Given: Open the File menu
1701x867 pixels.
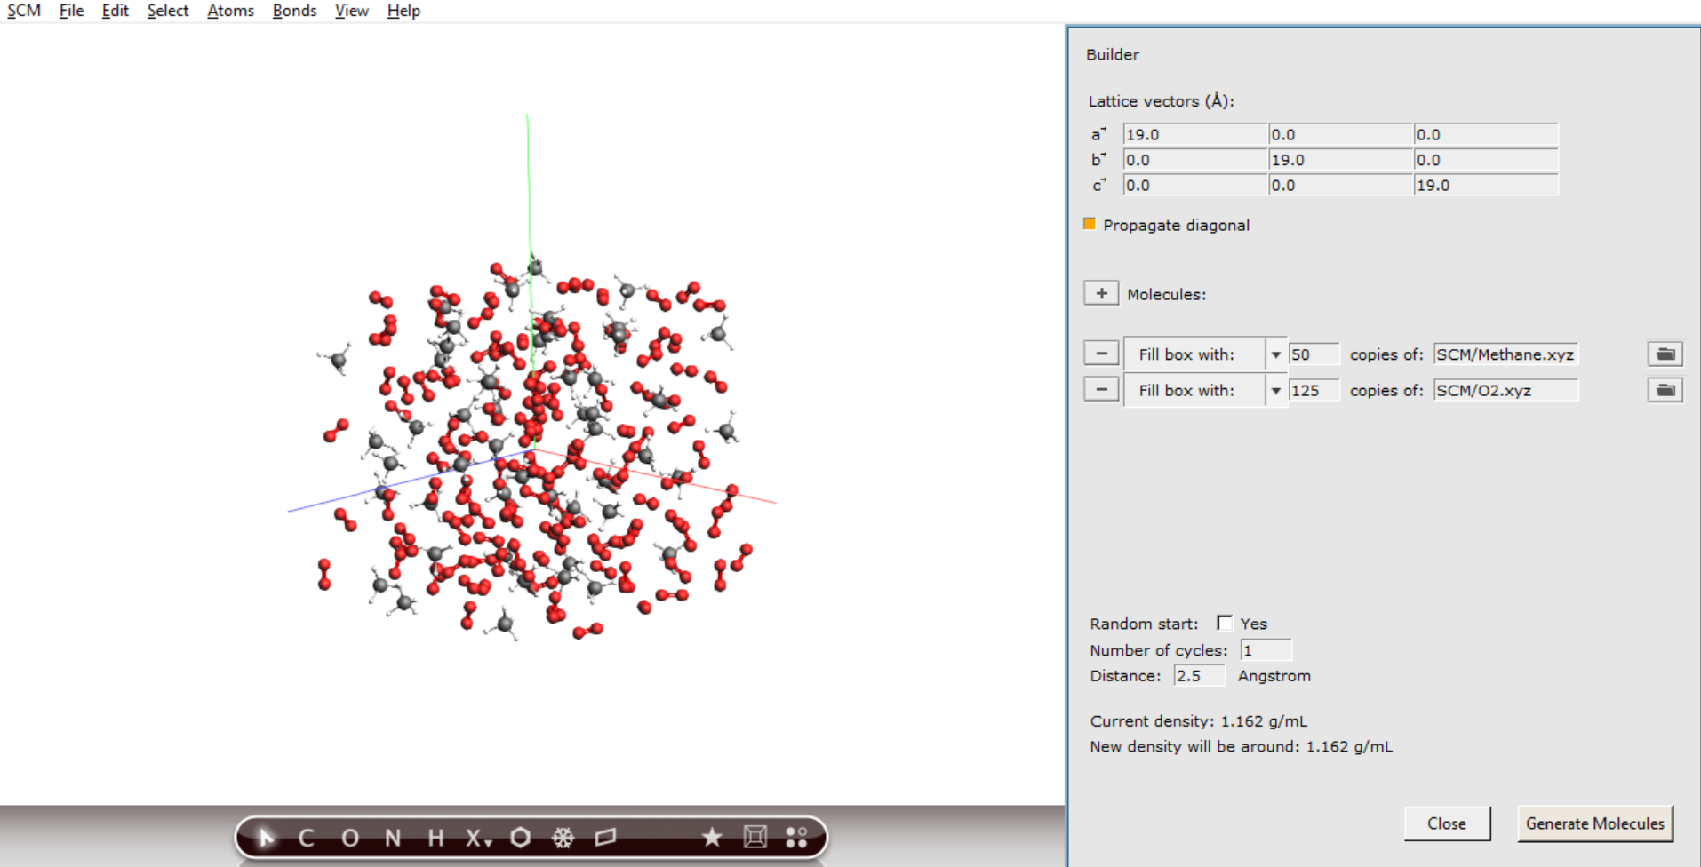Looking at the screenshot, I should (71, 11).
